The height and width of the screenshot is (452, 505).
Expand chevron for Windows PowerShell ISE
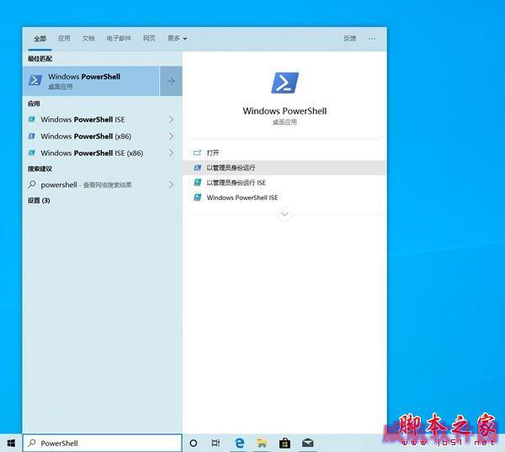point(171,120)
